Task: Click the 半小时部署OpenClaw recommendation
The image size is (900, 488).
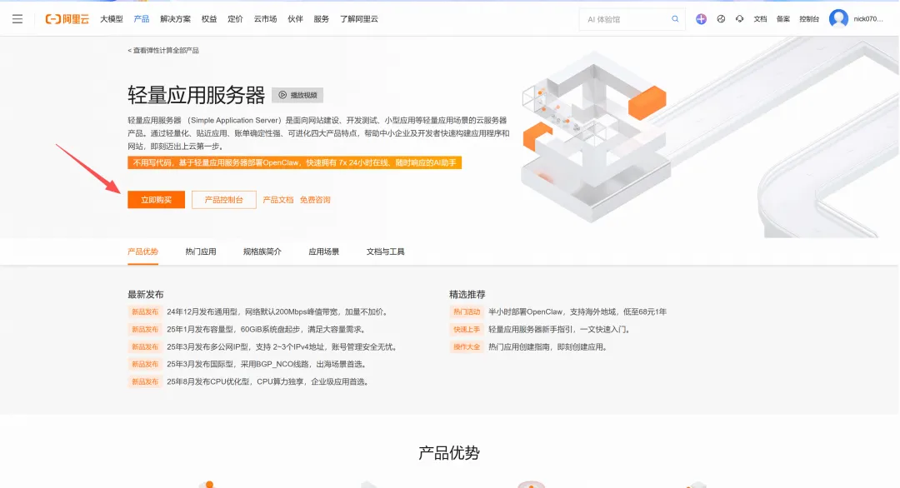Action: (x=577, y=312)
